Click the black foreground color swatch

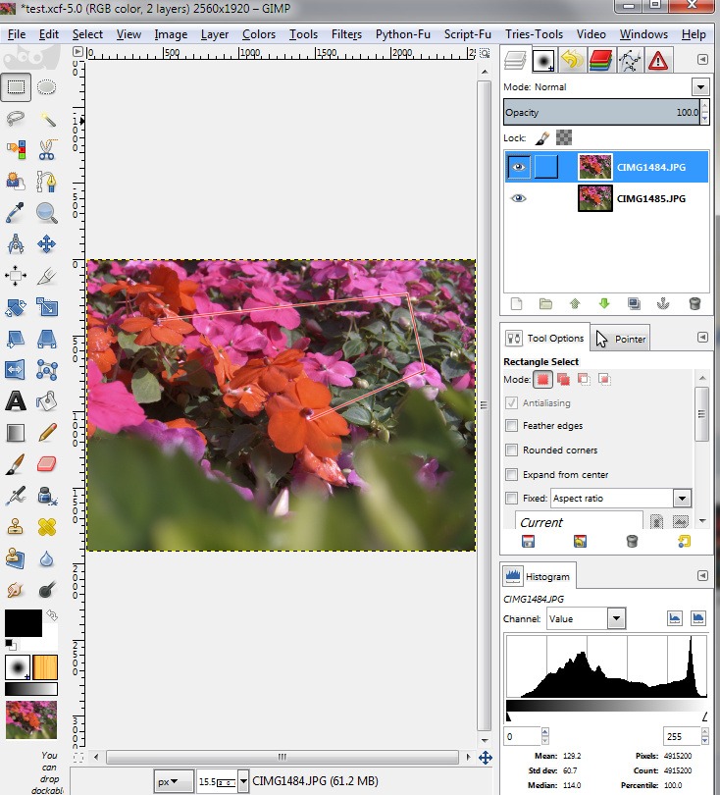(x=24, y=623)
